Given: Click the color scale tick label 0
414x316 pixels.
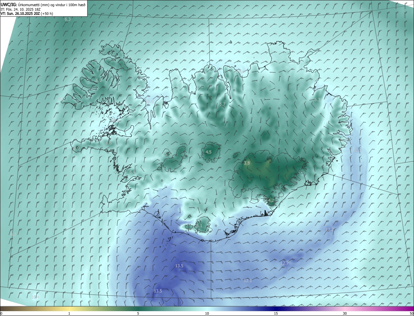Looking at the screenshot, I should [x=1, y=313].
